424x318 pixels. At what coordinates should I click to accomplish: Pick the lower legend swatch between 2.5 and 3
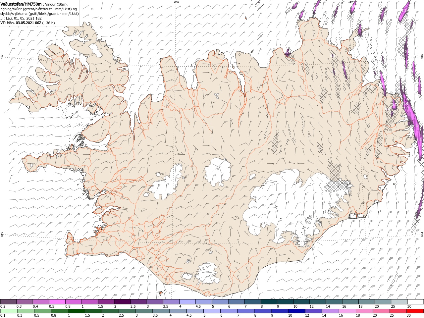pyautogui.click(x=127, y=311)
